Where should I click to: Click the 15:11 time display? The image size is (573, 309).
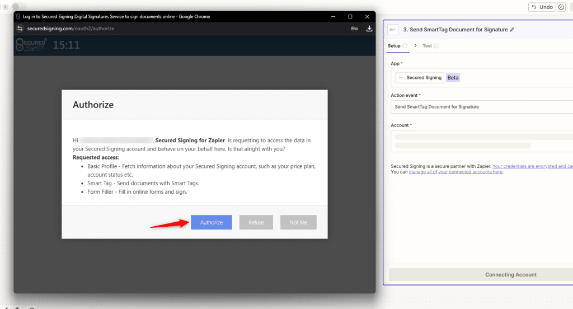(x=66, y=45)
